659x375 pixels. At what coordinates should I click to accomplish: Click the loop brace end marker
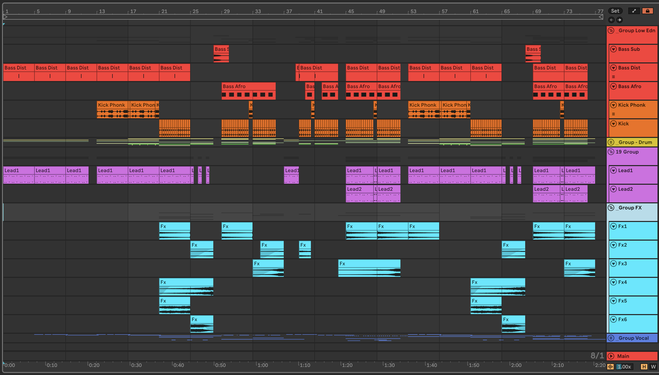pos(601,17)
